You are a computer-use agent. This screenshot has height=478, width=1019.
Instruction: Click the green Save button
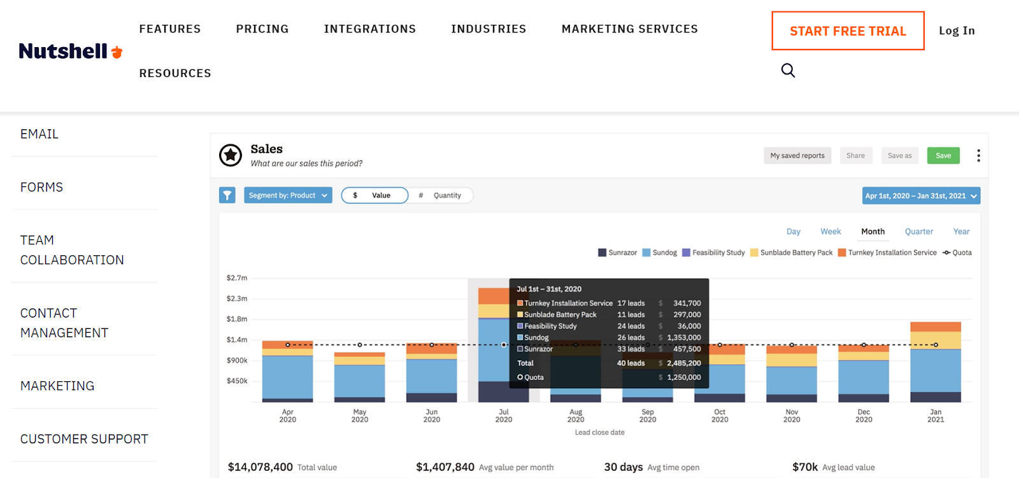pos(943,155)
